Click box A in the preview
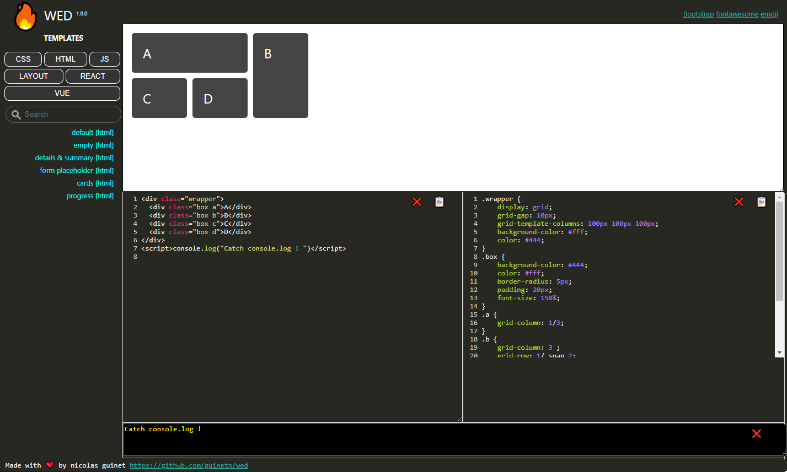Viewport: 787px width, 472px height. 190,53
